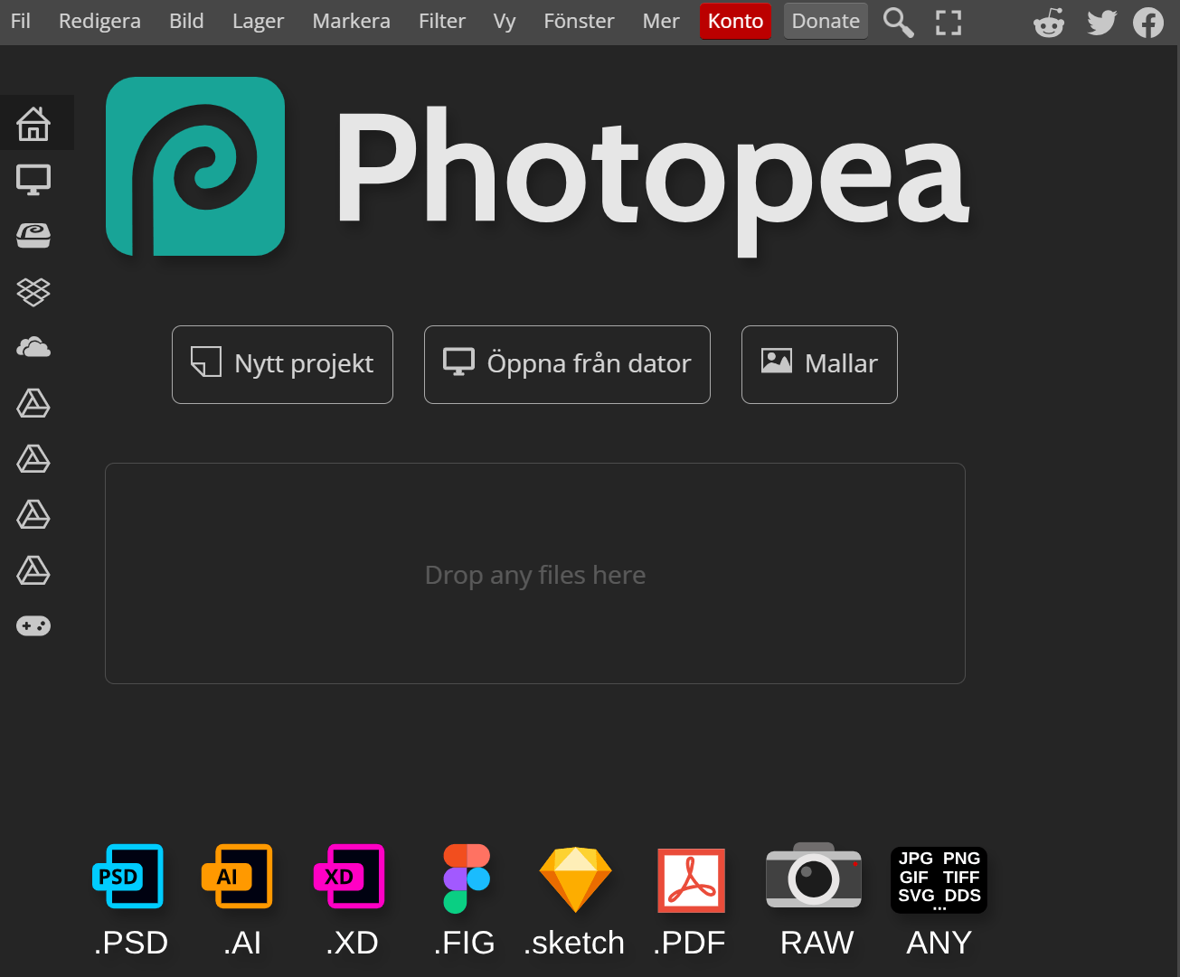Click the red Konto button
Viewport: 1180px width, 977px height.
pos(735,21)
